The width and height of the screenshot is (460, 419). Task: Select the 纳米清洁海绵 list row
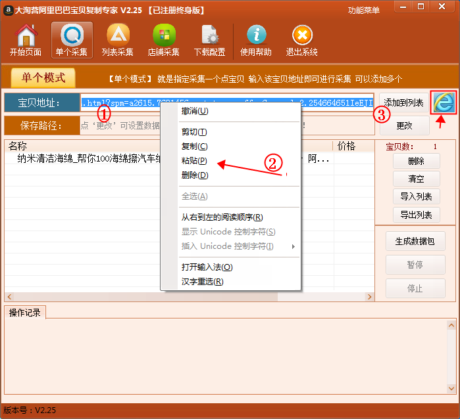[190, 159]
